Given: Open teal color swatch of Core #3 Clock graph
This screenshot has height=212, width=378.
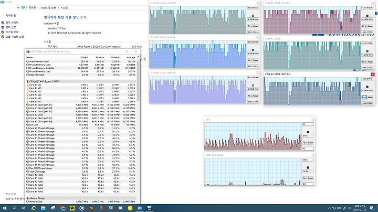Looking at the screenshot, I should [x=367, y=51].
